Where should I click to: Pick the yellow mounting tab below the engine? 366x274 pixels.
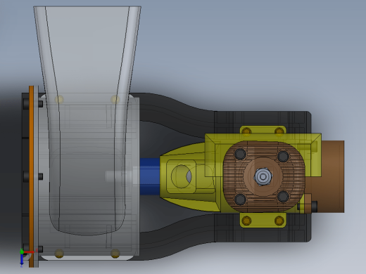tap(263, 220)
